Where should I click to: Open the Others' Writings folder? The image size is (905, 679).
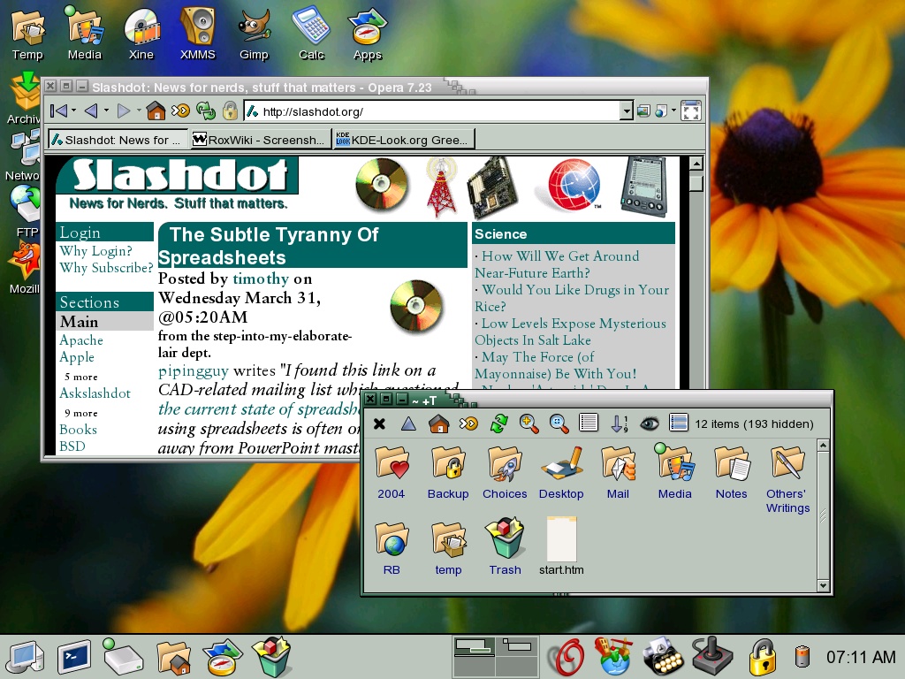787,480
